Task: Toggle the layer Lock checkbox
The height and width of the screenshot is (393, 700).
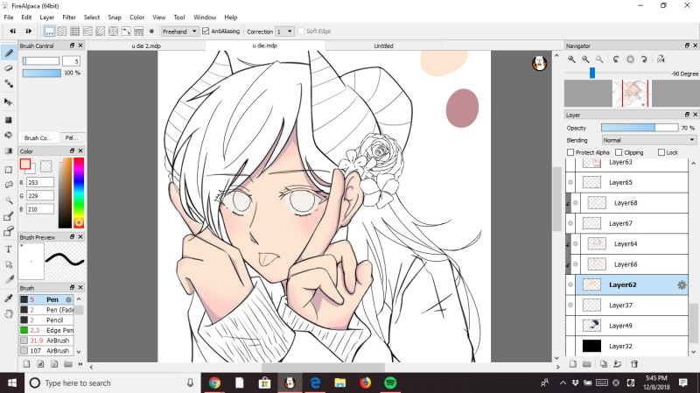Action: [661, 152]
